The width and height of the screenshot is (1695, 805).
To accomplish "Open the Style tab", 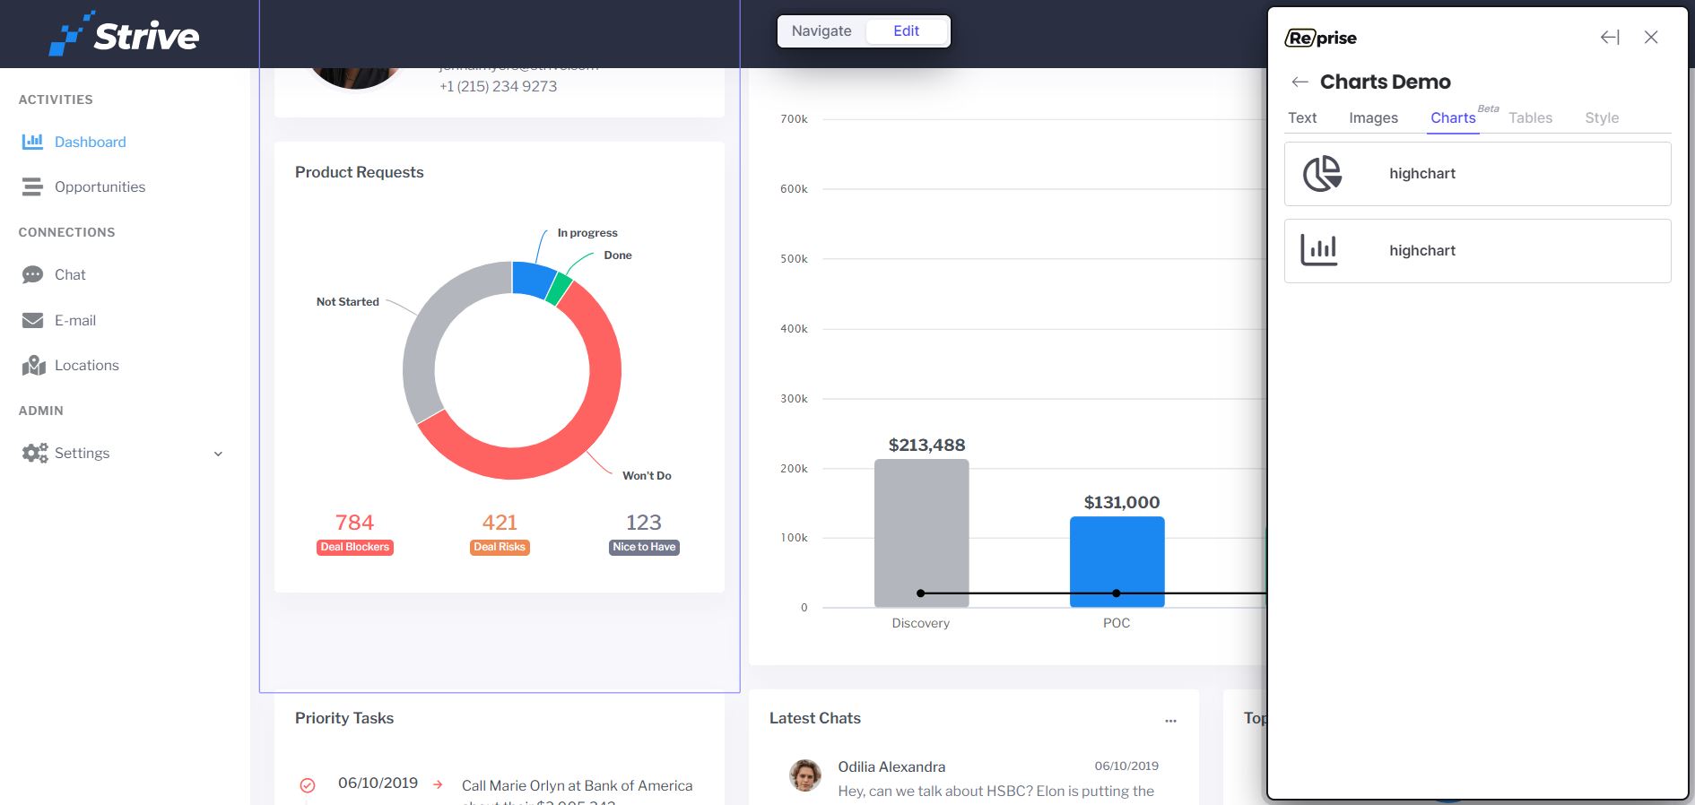I will 1601,118.
